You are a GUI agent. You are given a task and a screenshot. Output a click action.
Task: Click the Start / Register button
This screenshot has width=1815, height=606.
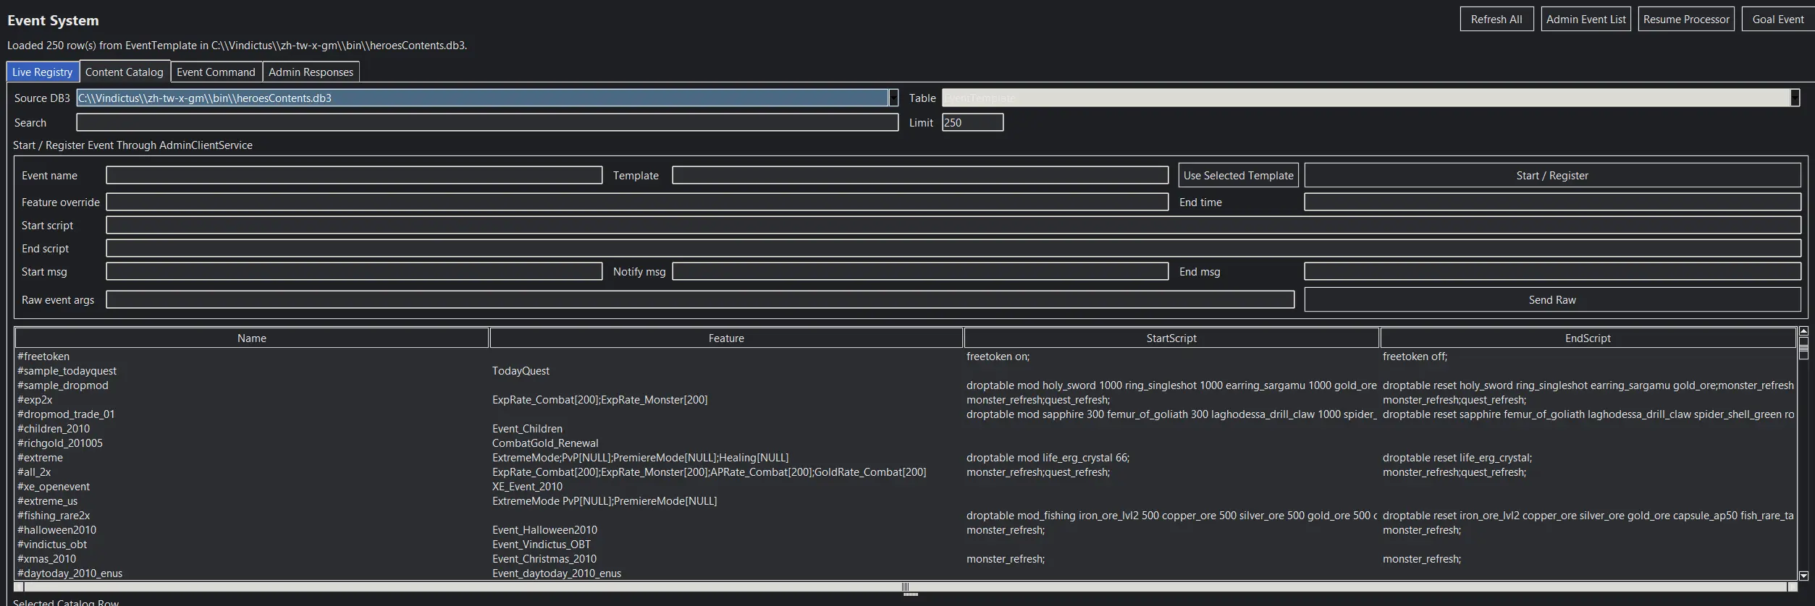[x=1552, y=175]
